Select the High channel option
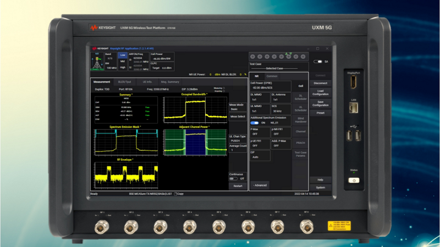This screenshot has width=440, height=247. (123, 67)
